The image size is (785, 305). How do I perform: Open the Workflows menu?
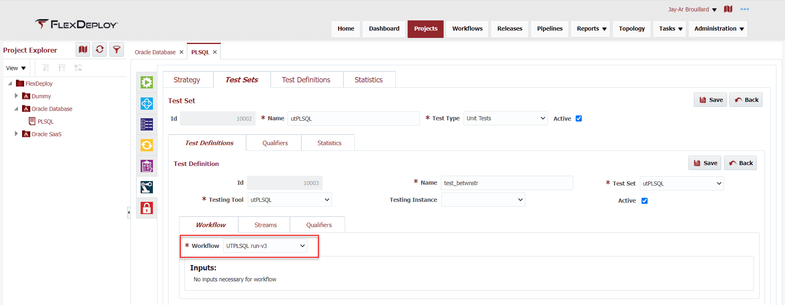(x=467, y=29)
